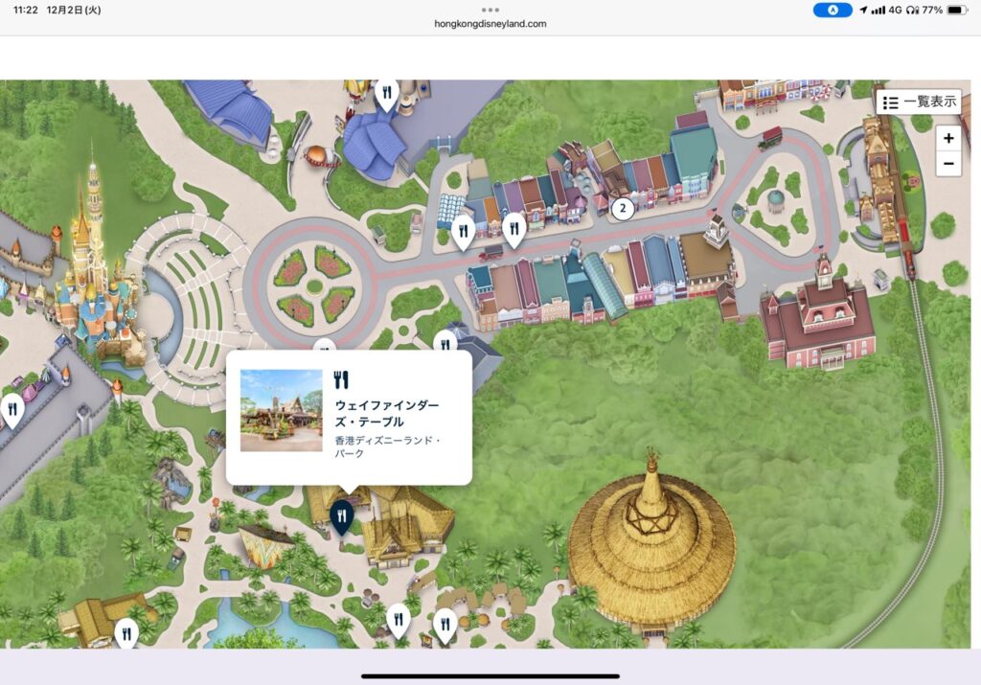Image resolution: width=981 pixels, height=685 pixels.
Task: Select the right dining pin on Main Street
Action: pos(514,228)
